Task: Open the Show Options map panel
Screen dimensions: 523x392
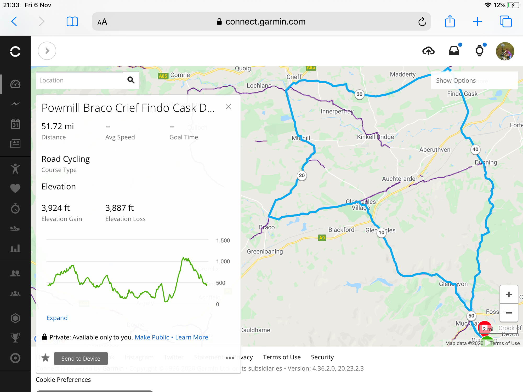Action: coord(456,80)
